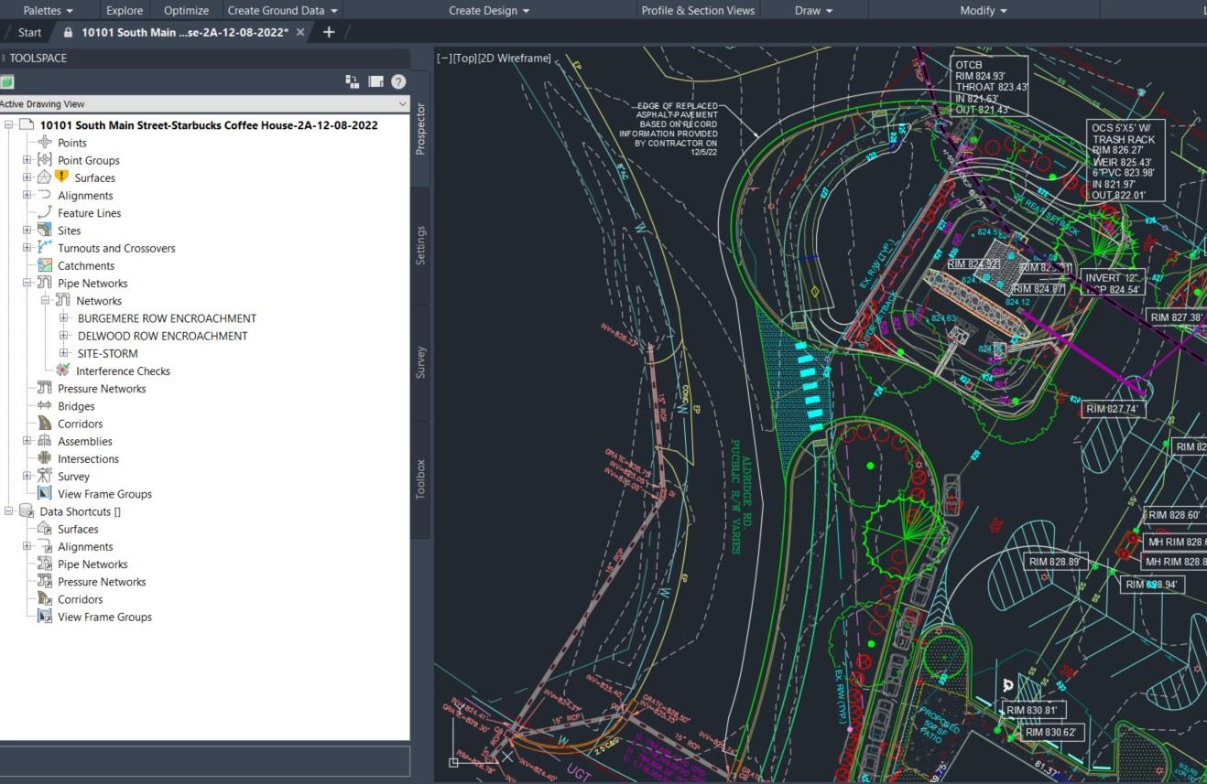Switch to the Settings tab in Toolspace
The width and height of the screenshot is (1207, 784).
pyautogui.click(x=420, y=245)
